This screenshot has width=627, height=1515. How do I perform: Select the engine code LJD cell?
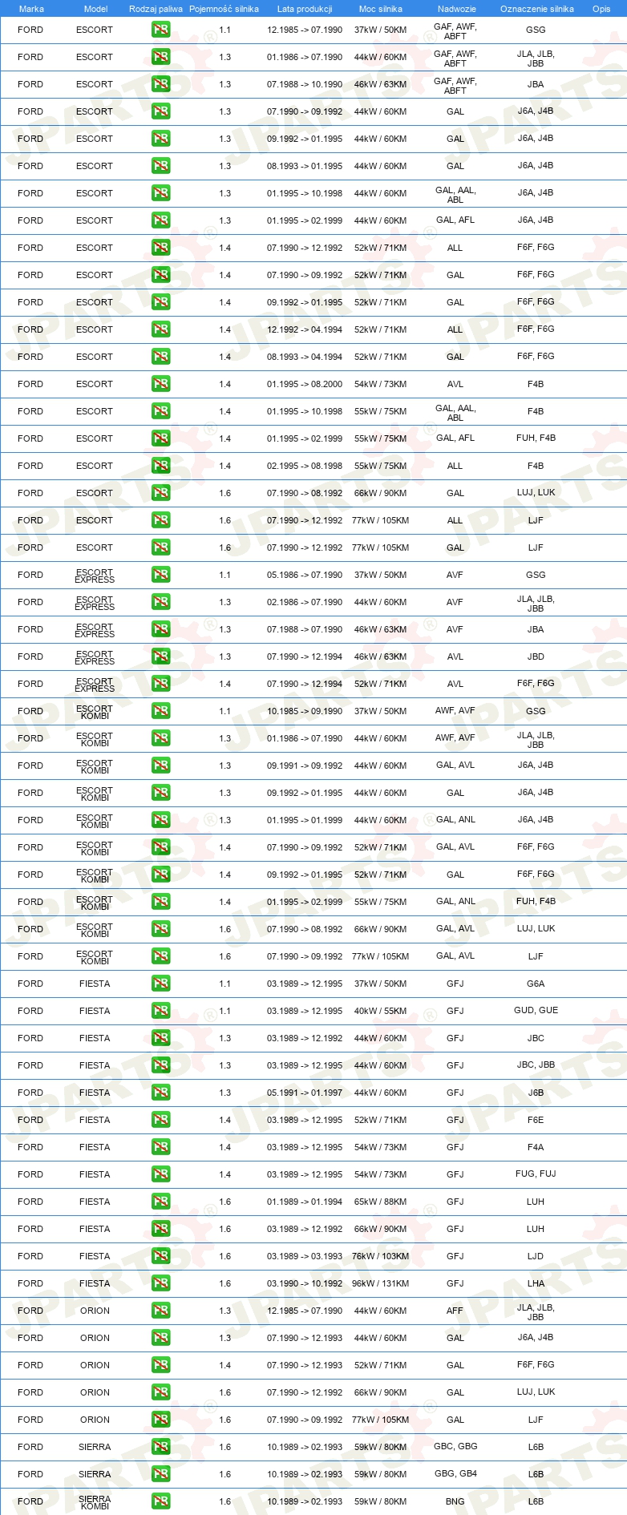point(536,1256)
